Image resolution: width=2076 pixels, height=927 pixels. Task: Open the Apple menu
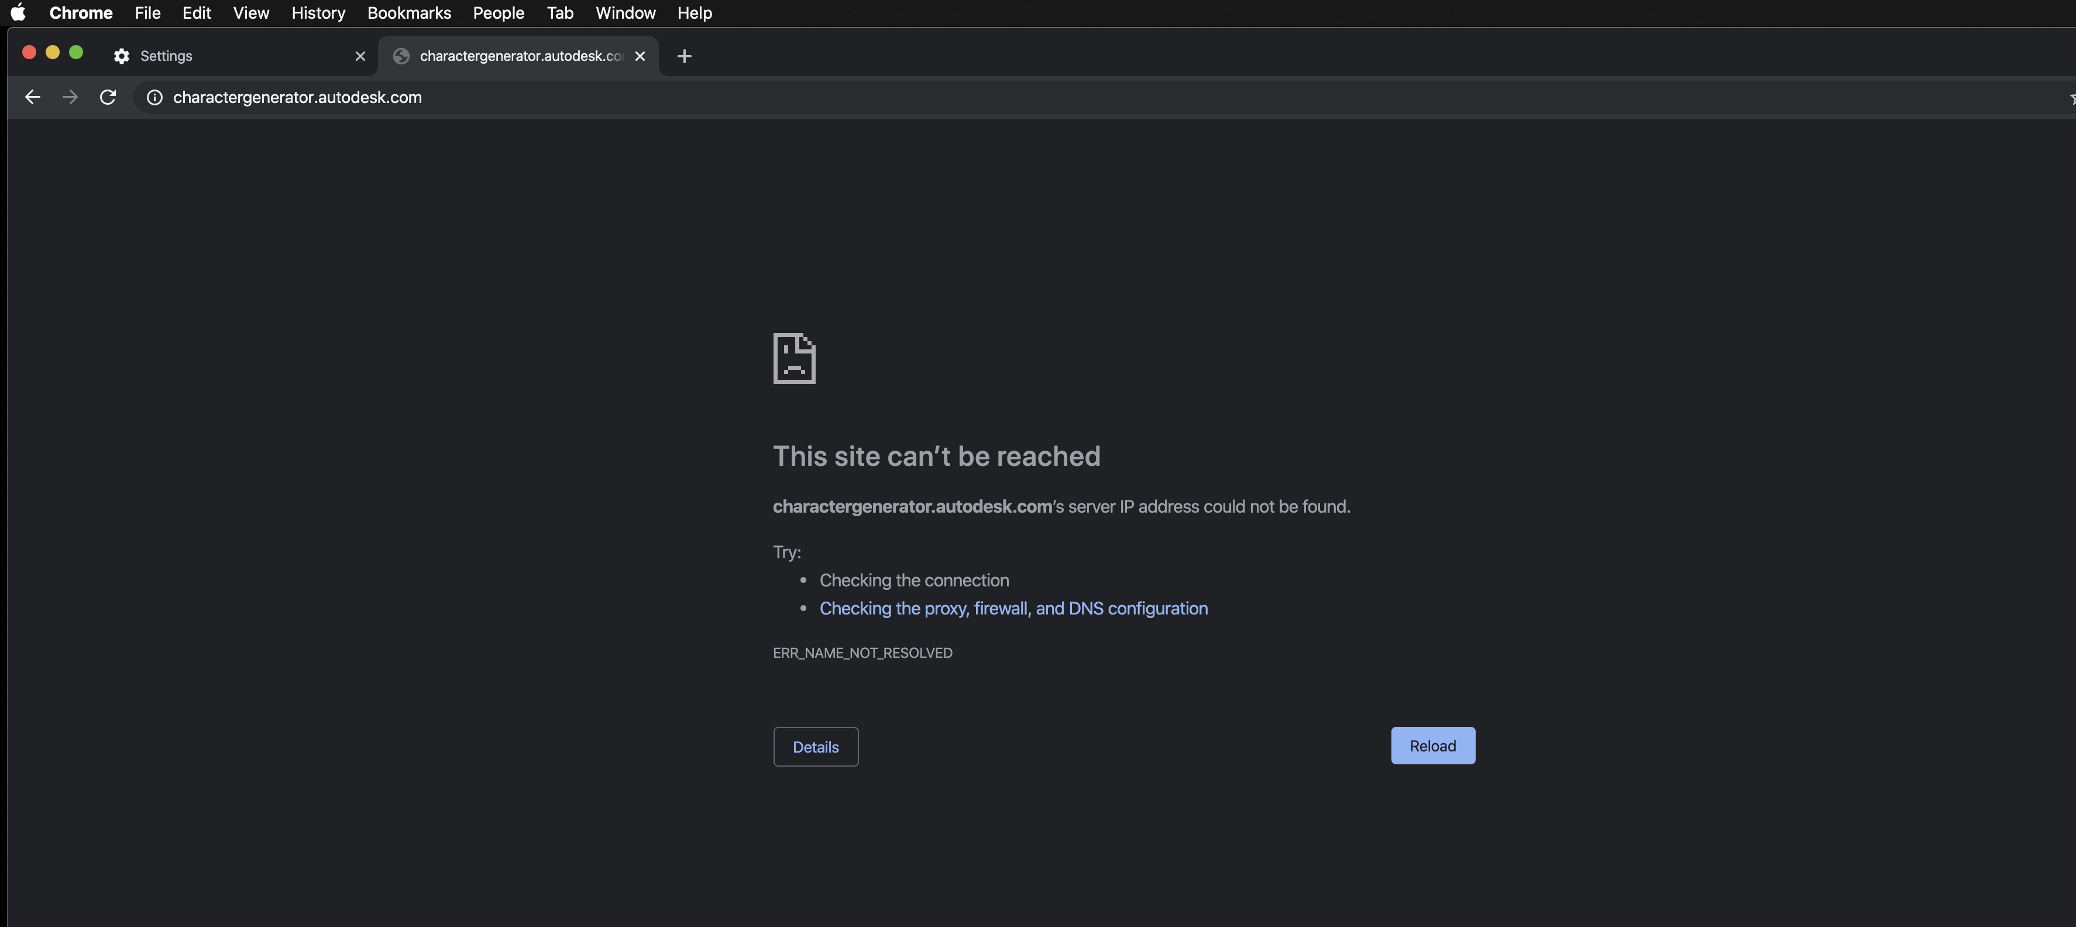(17, 13)
